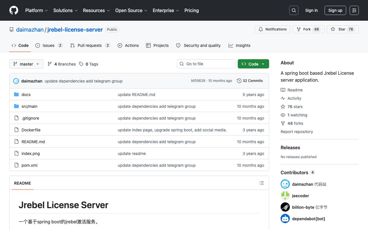The height and width of the screenshot is (230, 368).
Task: Open commit hash bf05629
Action: coord(198,81)
